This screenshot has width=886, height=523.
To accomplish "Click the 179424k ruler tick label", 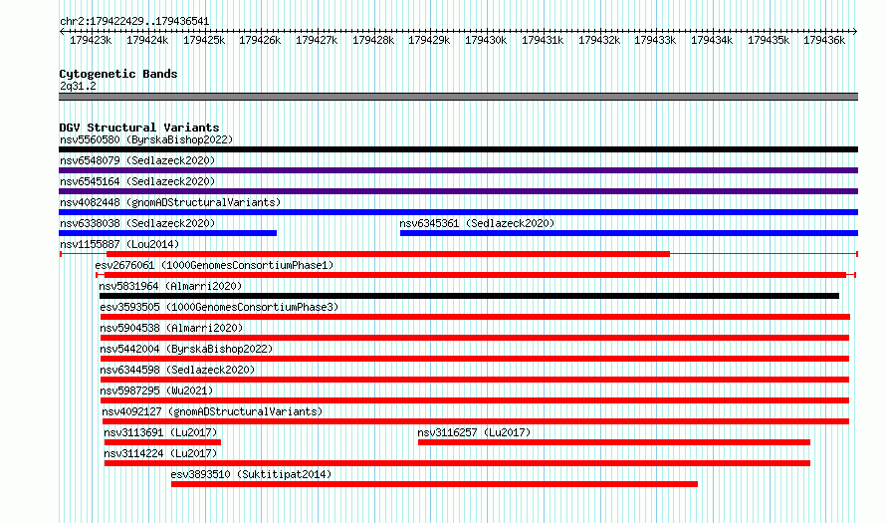I will coord(147,40).
